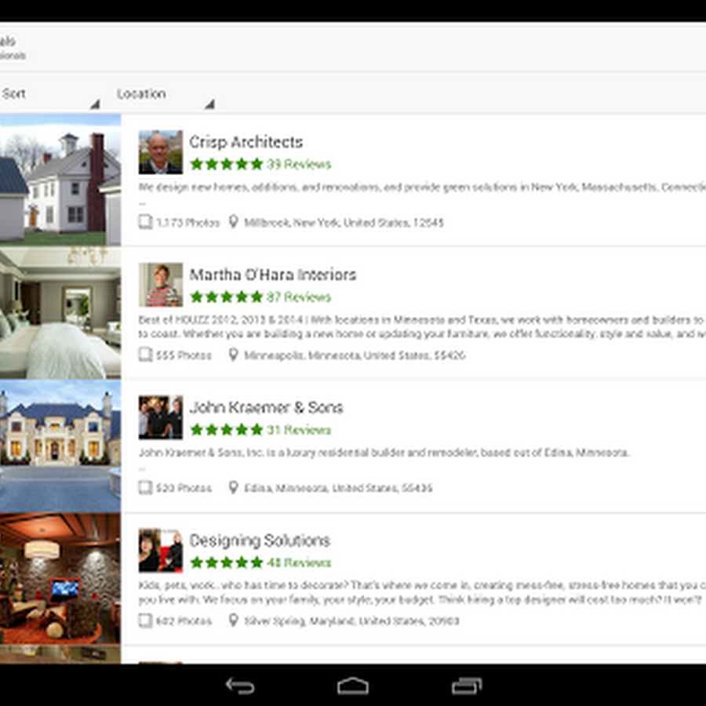Open the Sort dropdown
This screenshot has height=706, width=706.
click(x=49, y=93)
